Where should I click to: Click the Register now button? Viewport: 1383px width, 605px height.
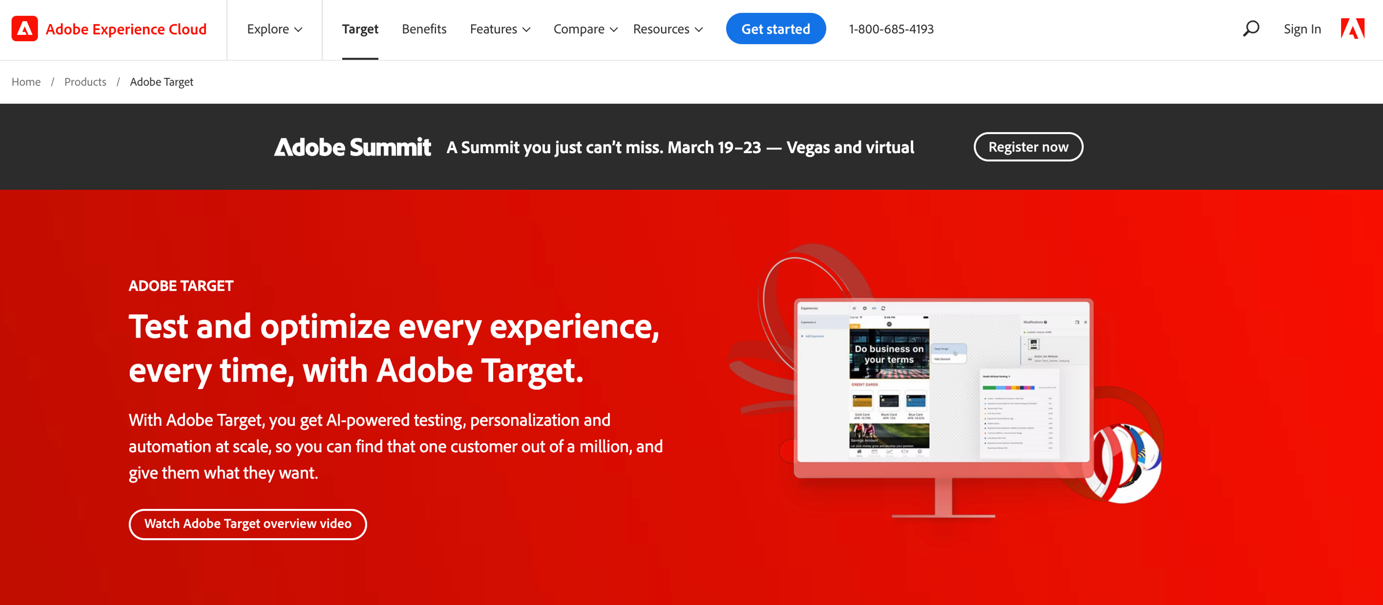(1028, 147)
